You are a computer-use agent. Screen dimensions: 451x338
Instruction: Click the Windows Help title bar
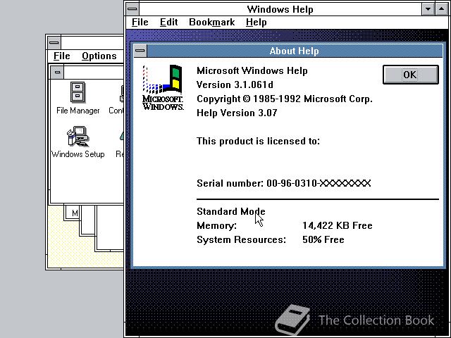(280, 9)
